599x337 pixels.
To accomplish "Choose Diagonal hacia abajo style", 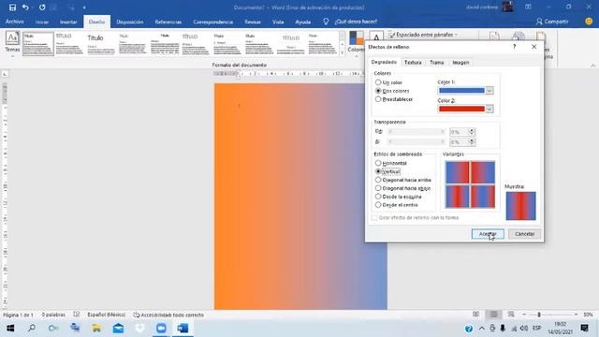I will pyautogui.click(x=378, y=188).
